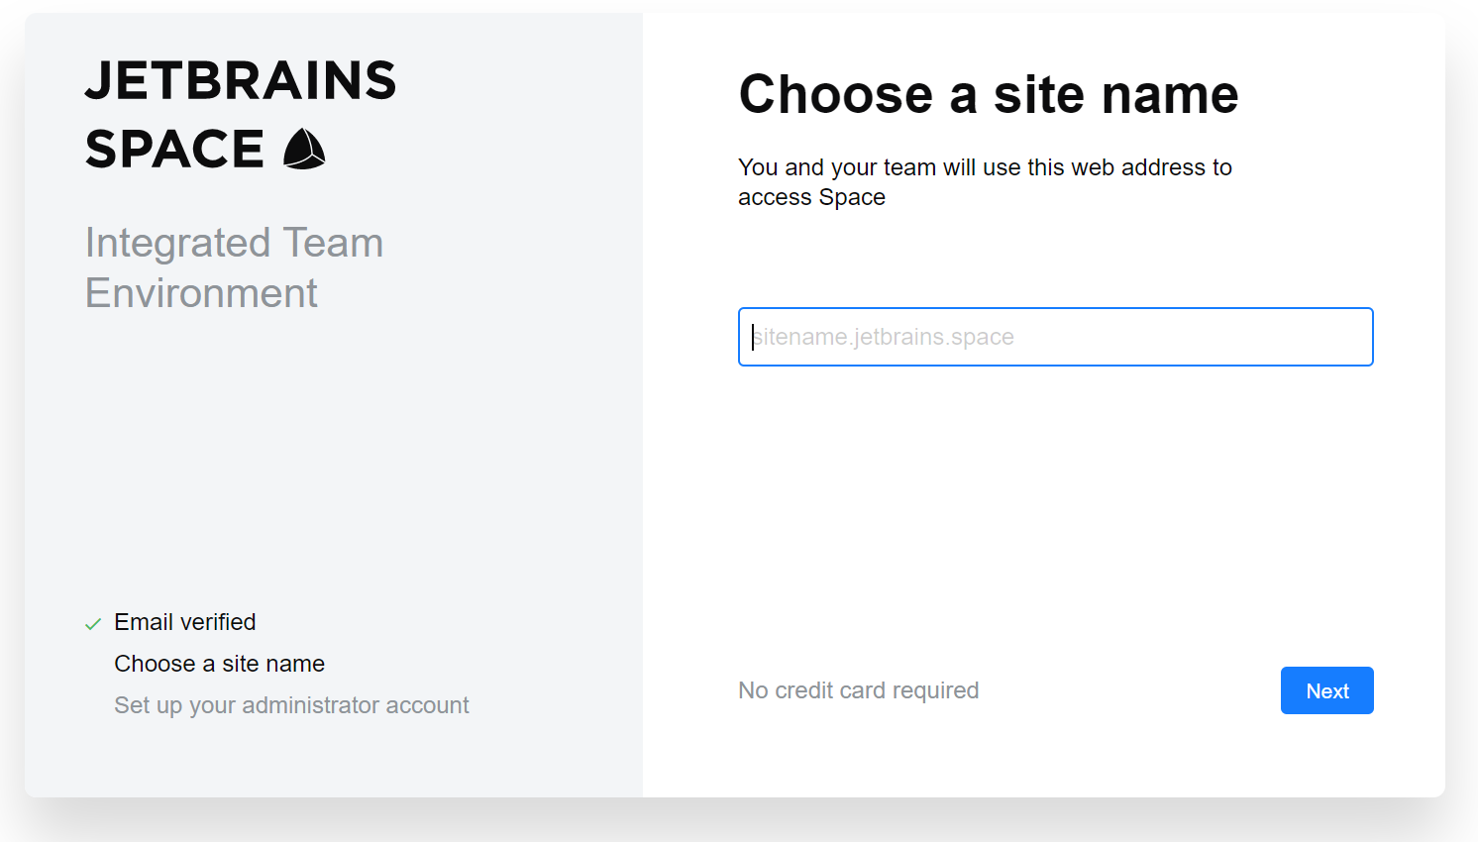Viewport: 1478px width, 842px height.
Task: Click the SPACE wordmark text
Action: tap(174, 150)
